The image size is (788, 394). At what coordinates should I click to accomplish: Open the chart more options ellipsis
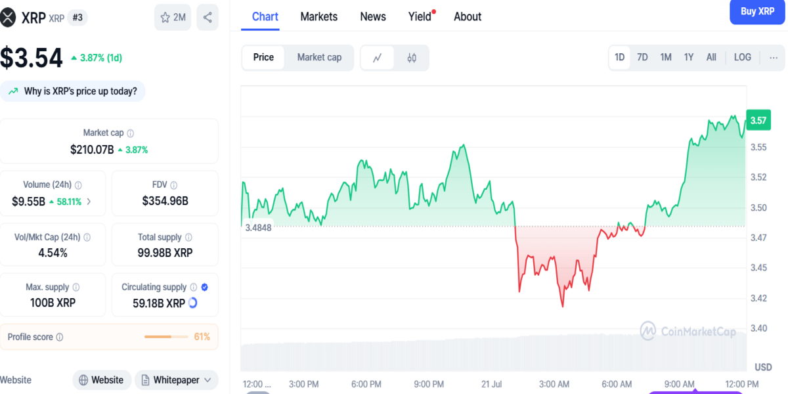pos(774,58)
